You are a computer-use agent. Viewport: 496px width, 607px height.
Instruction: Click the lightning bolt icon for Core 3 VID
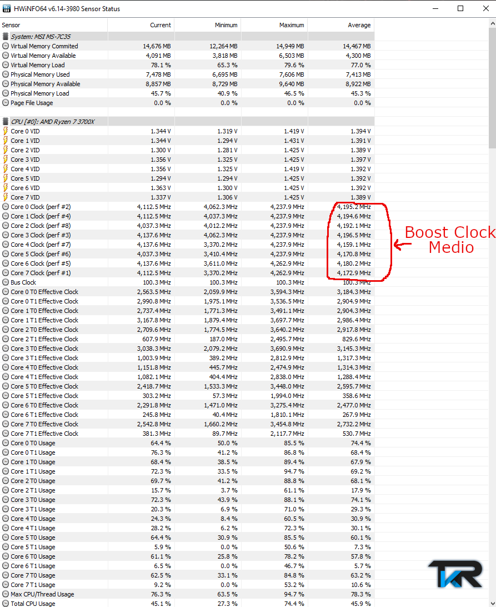tap(6, 160)
